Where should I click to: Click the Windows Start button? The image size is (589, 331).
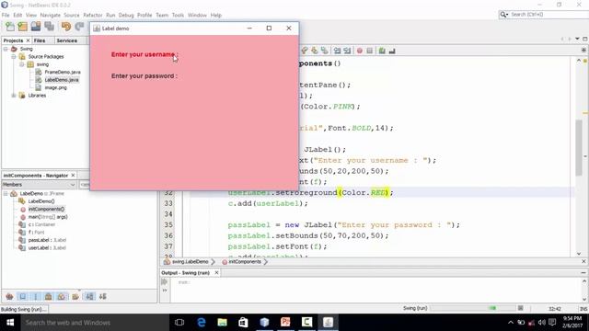tap(10, 323)
